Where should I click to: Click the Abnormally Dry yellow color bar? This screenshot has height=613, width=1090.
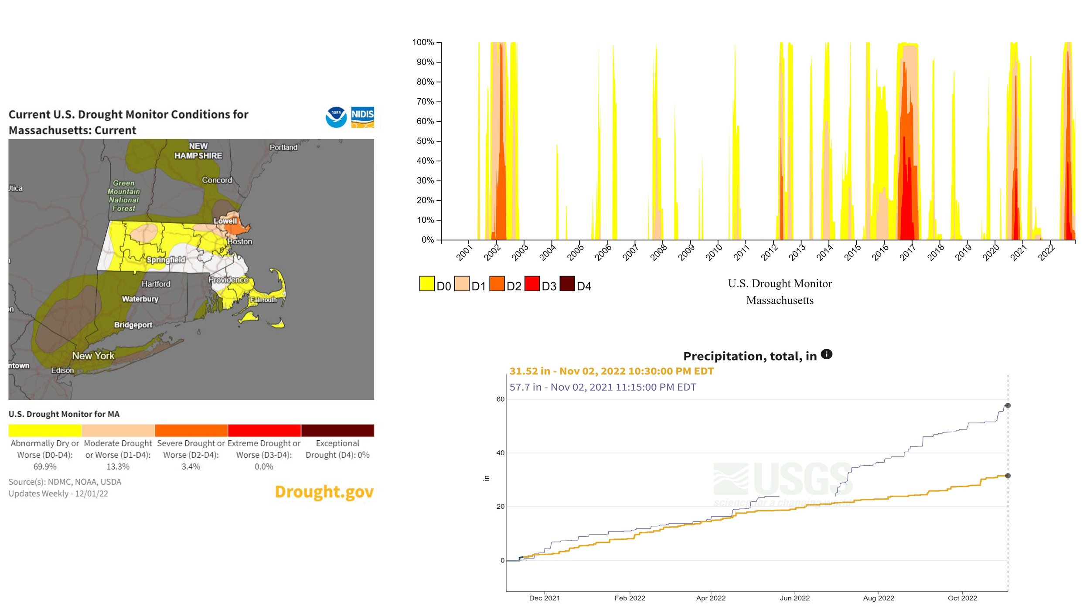coord(45,430)
